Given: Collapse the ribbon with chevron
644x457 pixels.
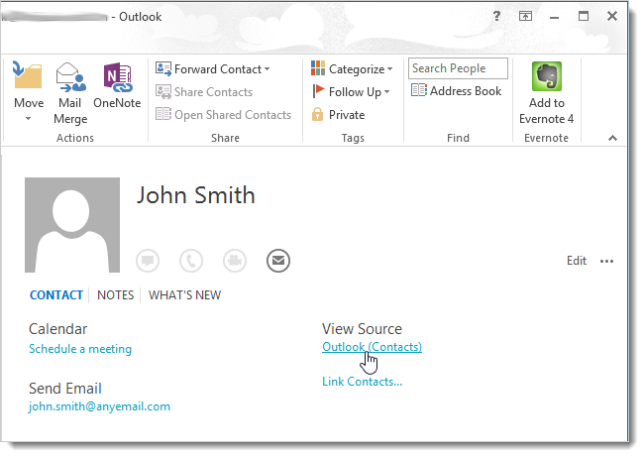Looking at the screenshot, I should 612,138.
